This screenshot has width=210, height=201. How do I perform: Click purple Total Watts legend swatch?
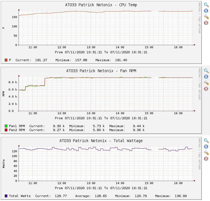point(6,196)
